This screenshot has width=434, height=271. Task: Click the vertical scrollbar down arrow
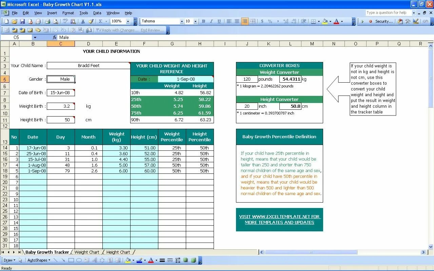[431, 247]
